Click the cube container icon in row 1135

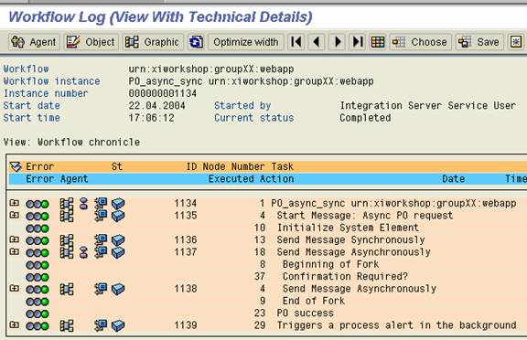pyautogui.click(x=118, y=216)
